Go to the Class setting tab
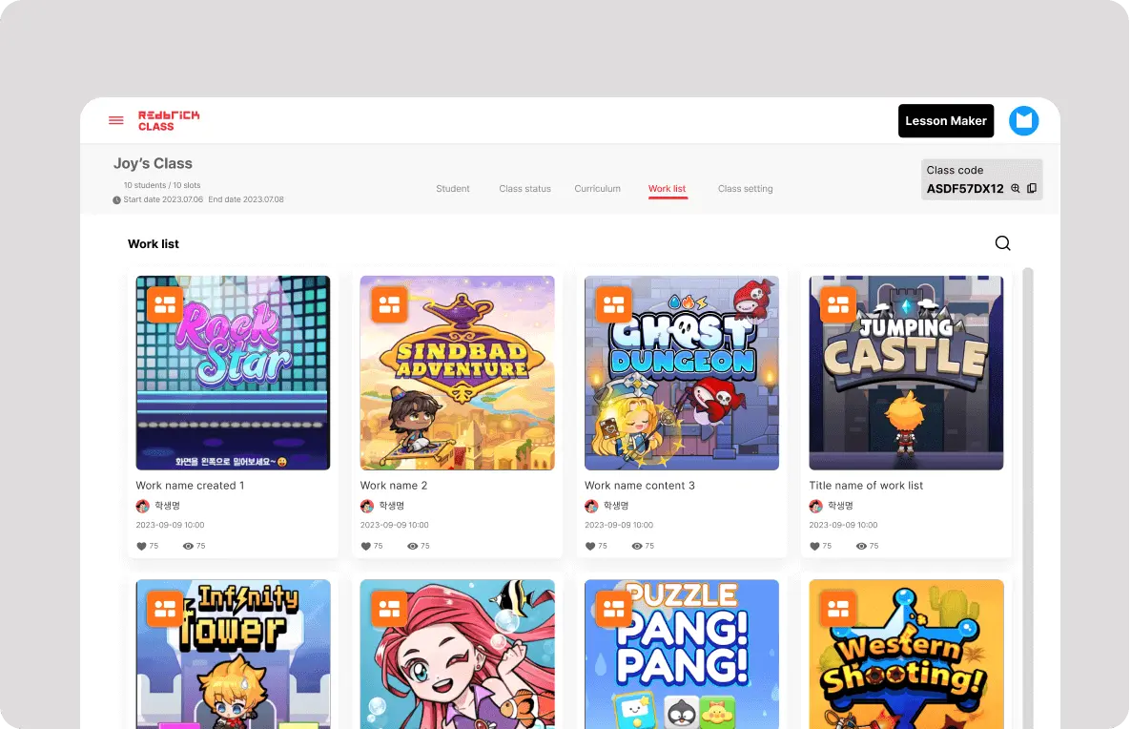Screen dimensions: 1131x729 (745, 188)
